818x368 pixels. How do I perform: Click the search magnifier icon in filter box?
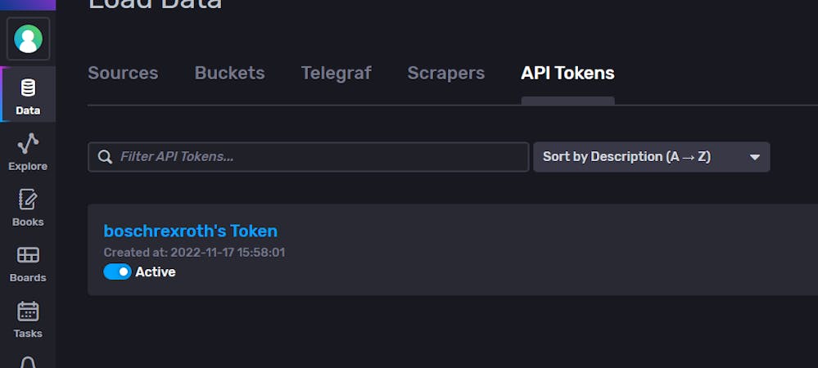105,157
